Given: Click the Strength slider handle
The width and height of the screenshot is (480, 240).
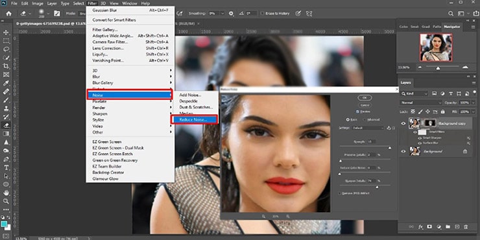Looking at the screenshot, I should pos(390,148).
